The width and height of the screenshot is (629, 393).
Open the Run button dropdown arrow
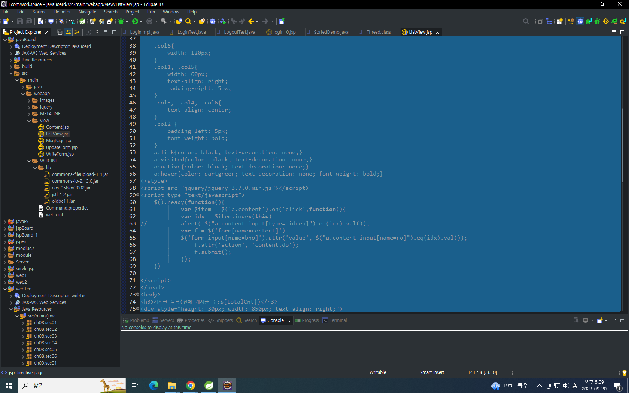point(141,21)
